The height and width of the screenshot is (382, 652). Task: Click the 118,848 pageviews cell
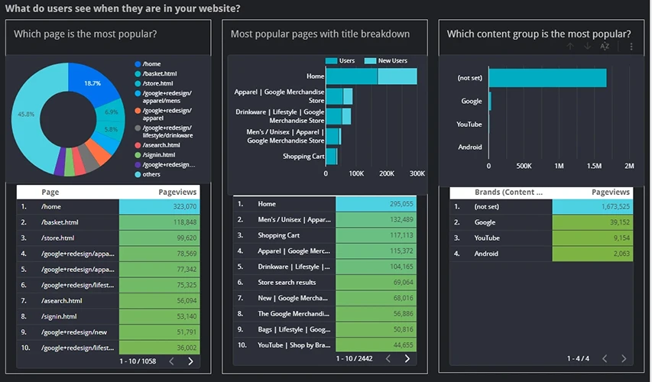160,222
